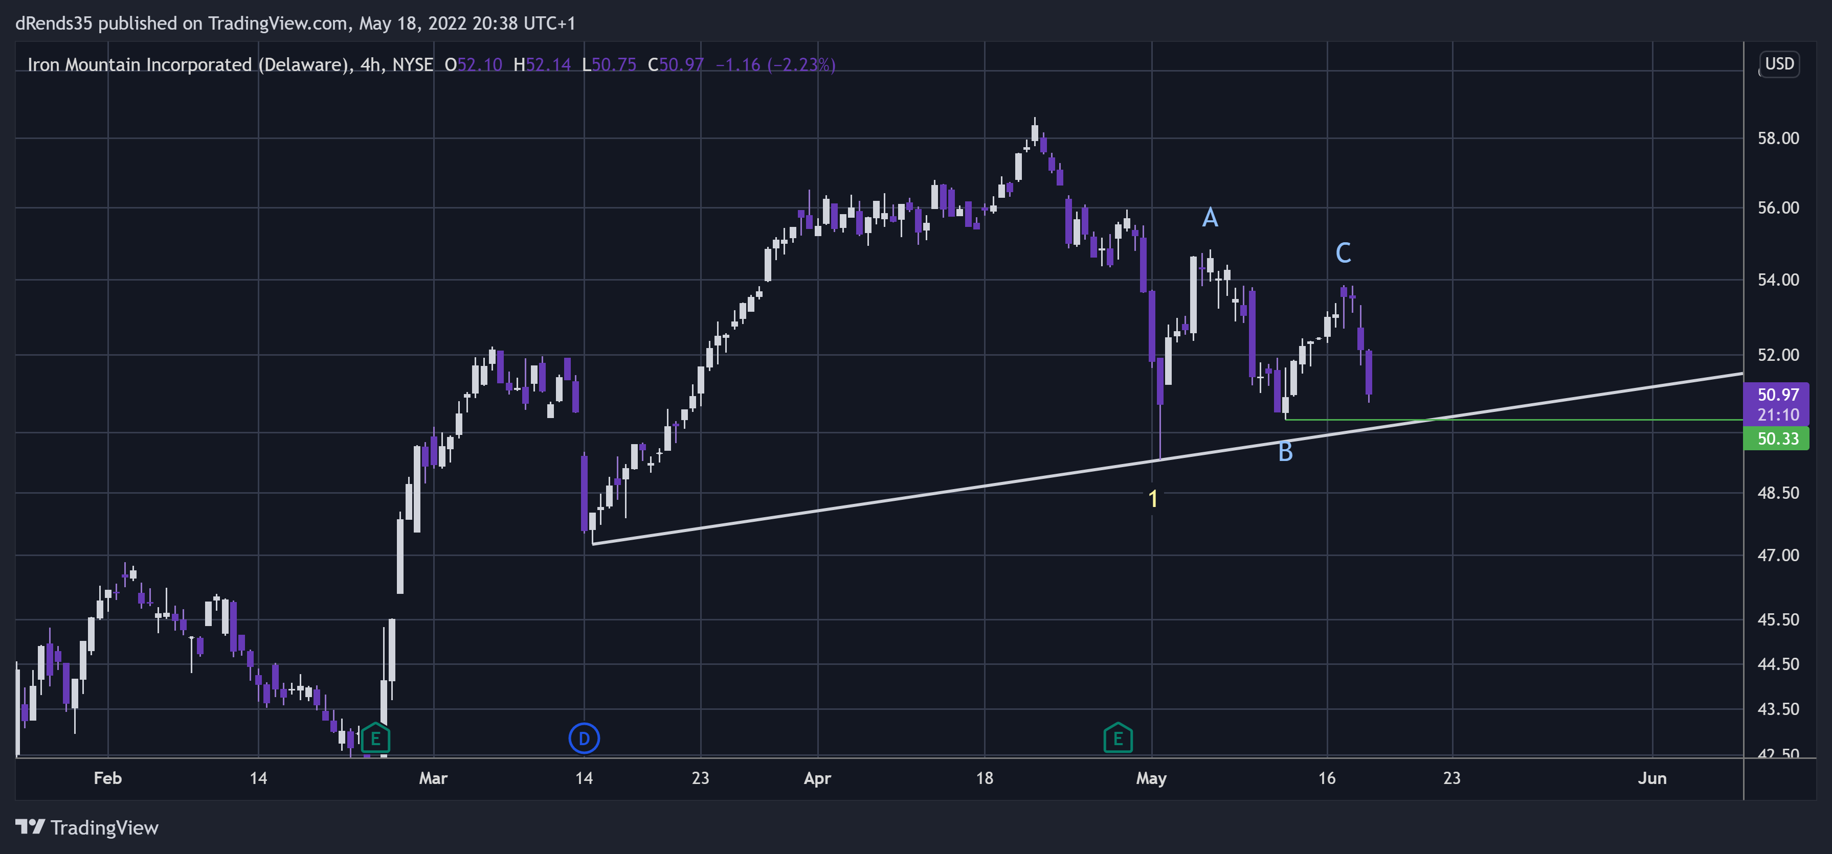The width and height of the screenshot is (1832, 854).
Task: Select the wave label B
Action: [x=1285, y=451]
